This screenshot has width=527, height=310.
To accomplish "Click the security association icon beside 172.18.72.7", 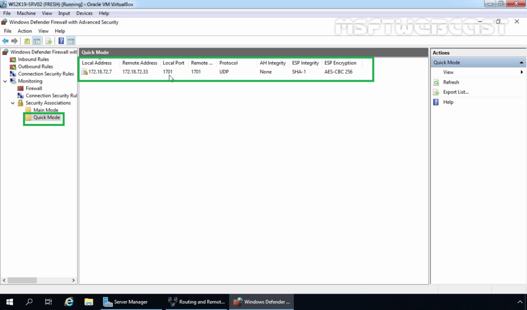I will (x=85, y=72).
